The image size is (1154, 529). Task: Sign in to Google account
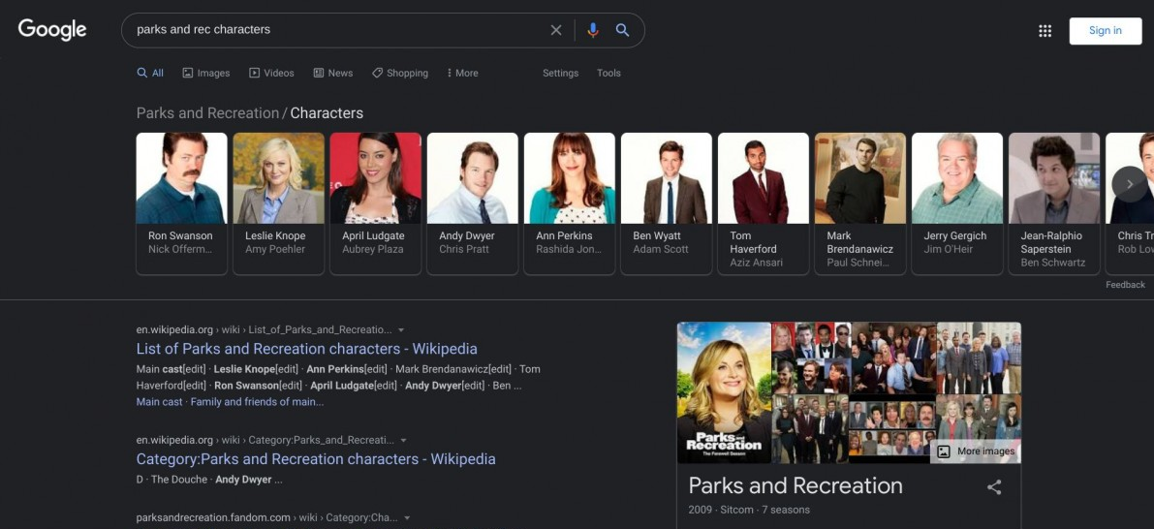(1106, 31)
